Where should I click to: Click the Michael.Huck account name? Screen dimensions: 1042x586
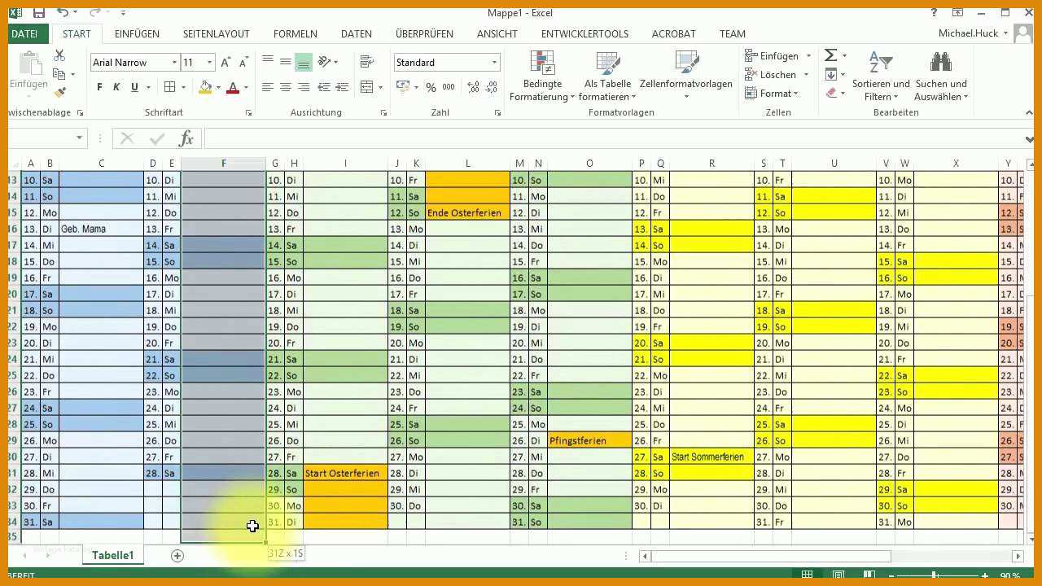(x=966, y=33)
